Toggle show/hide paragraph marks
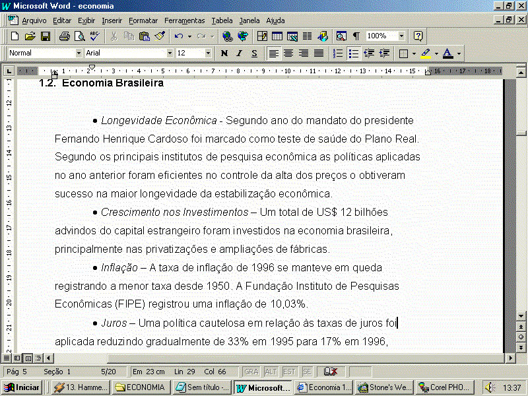The image size is (528, 396). 356,36
